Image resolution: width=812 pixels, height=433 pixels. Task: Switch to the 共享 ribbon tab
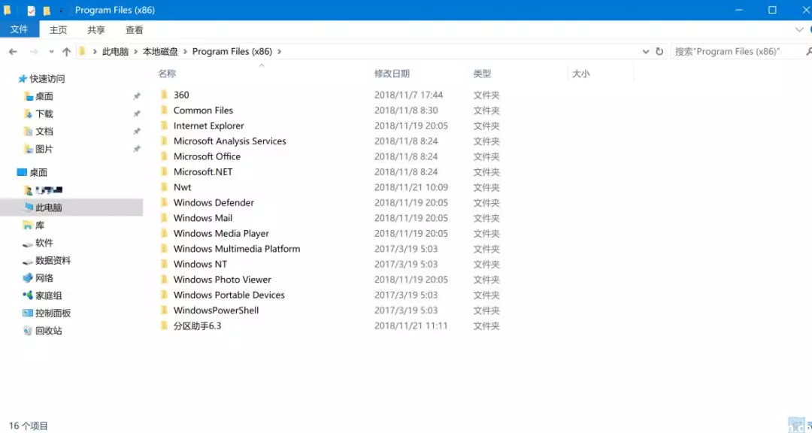click(96, 30)
